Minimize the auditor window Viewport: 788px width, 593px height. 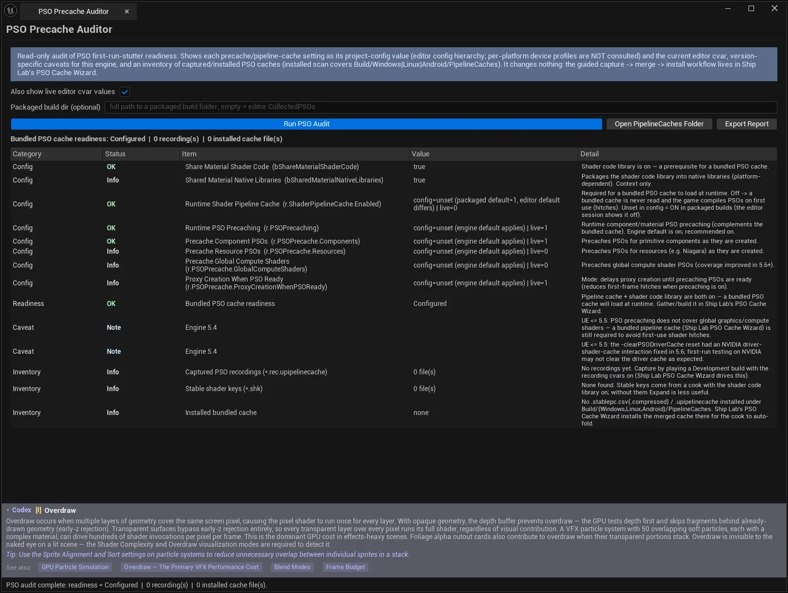(x=729, y=8)
